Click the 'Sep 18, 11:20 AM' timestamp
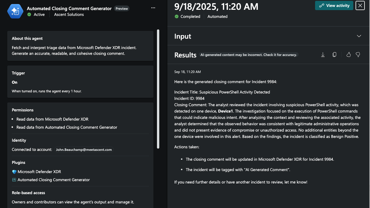The image size is (370, 208). 188,72
